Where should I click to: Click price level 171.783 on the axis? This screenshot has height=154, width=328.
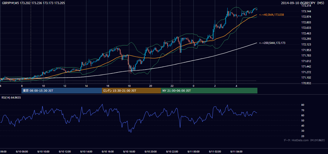pos(306,55)
